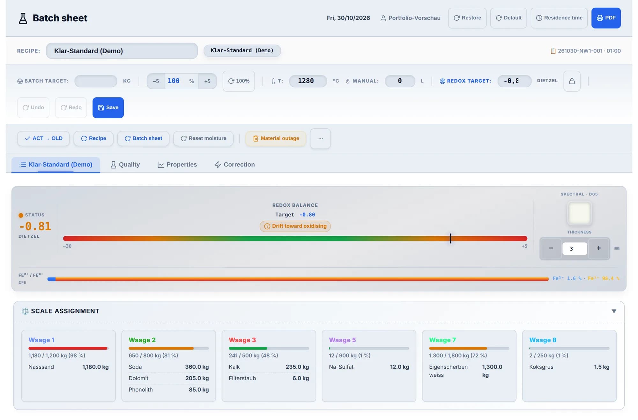Screen dimensions: 638x420
Task: Click the redox target bullseye icon
Action: coord(442,81)
